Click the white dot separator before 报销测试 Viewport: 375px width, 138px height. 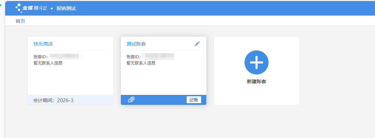(x=52, y=8)
